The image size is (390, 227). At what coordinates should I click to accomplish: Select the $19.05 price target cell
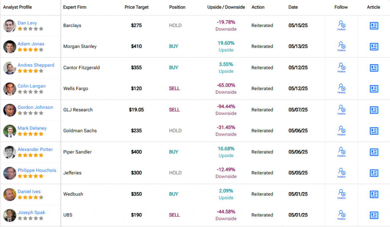tap(136, 110)
